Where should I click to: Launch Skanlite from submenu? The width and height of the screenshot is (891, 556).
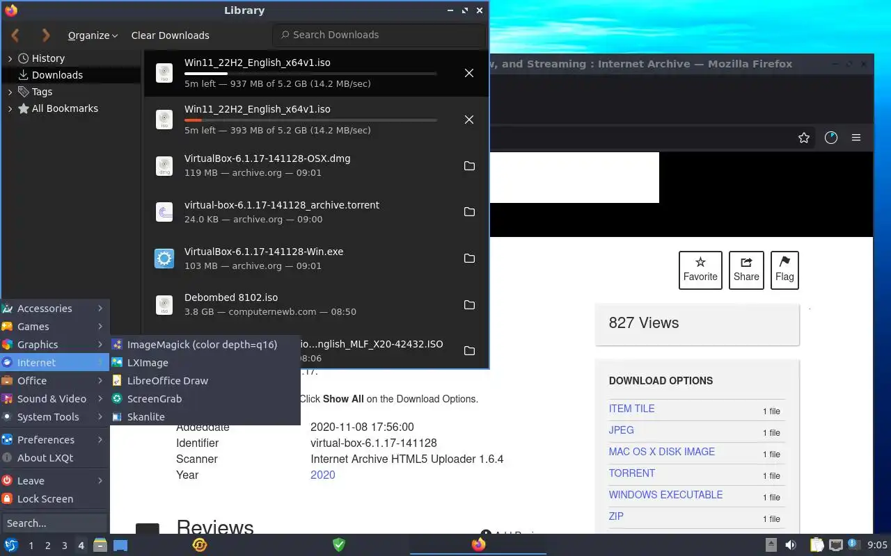(x=205, y=417)
